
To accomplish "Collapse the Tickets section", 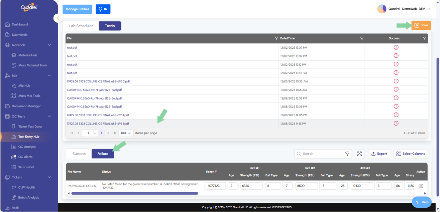I will coord(49,177).
